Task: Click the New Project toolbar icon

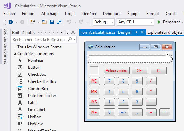Action: tap(33, 22)
